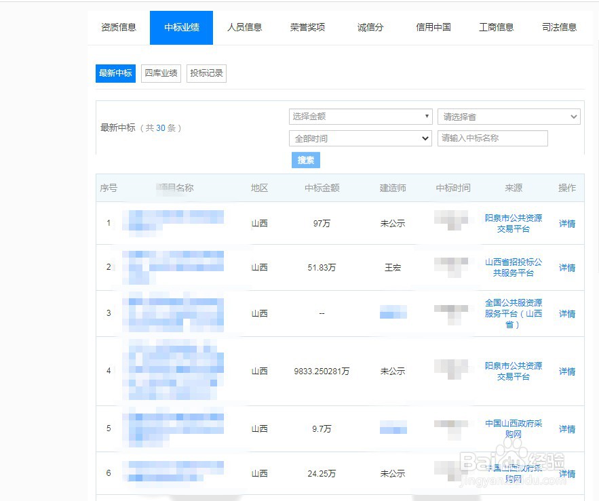The image size is (599, 501).
Task: Go to the 诚信分 tab
Action: pos(370,28)
